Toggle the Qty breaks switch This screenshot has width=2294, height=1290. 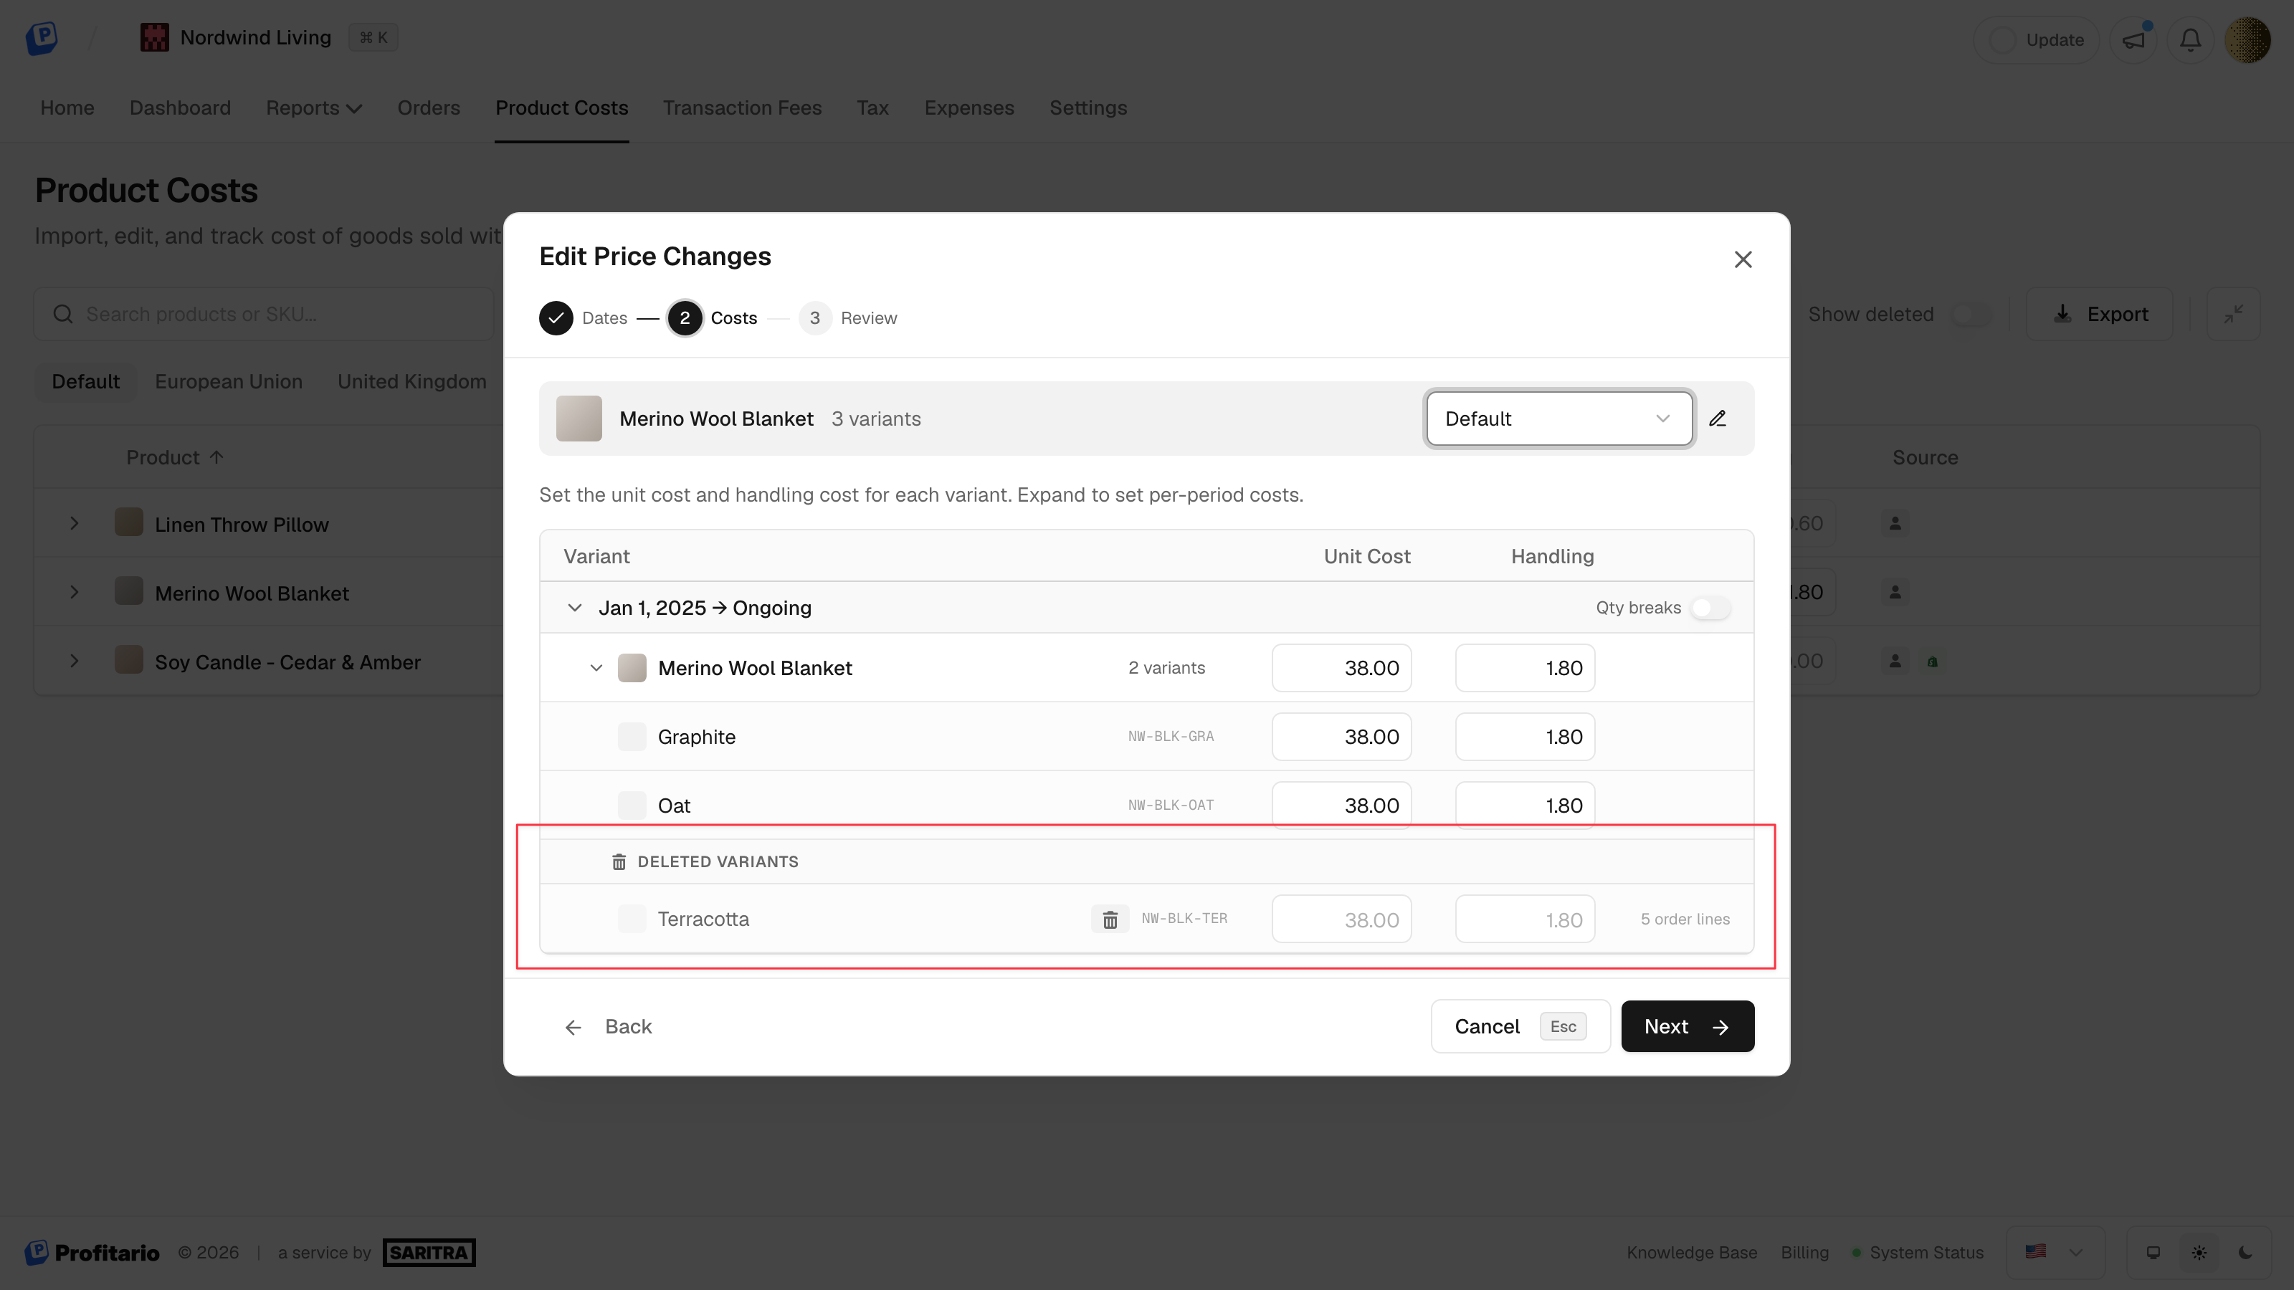tap(1710, 608)
